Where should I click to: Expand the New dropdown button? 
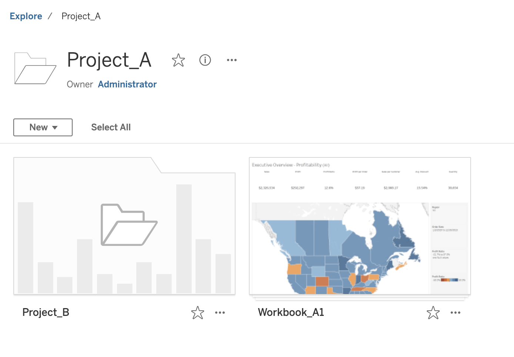pos(43,127)
